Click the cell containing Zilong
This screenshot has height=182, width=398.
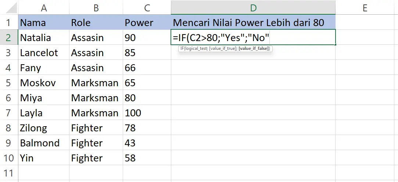coord(44,128)
